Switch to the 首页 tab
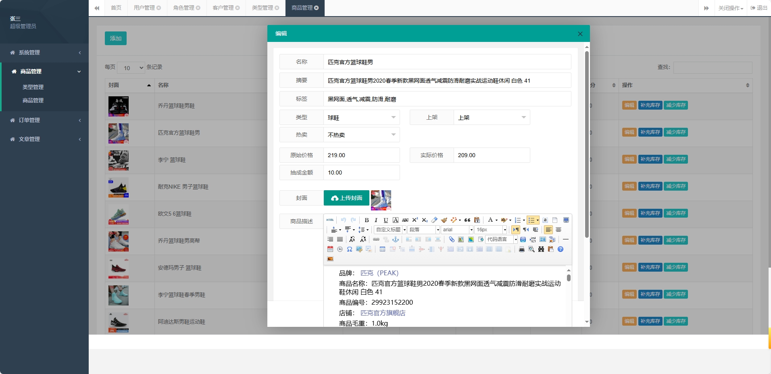Image resolution: width=771 pixels, height=374 pixels. pos(116,8)
